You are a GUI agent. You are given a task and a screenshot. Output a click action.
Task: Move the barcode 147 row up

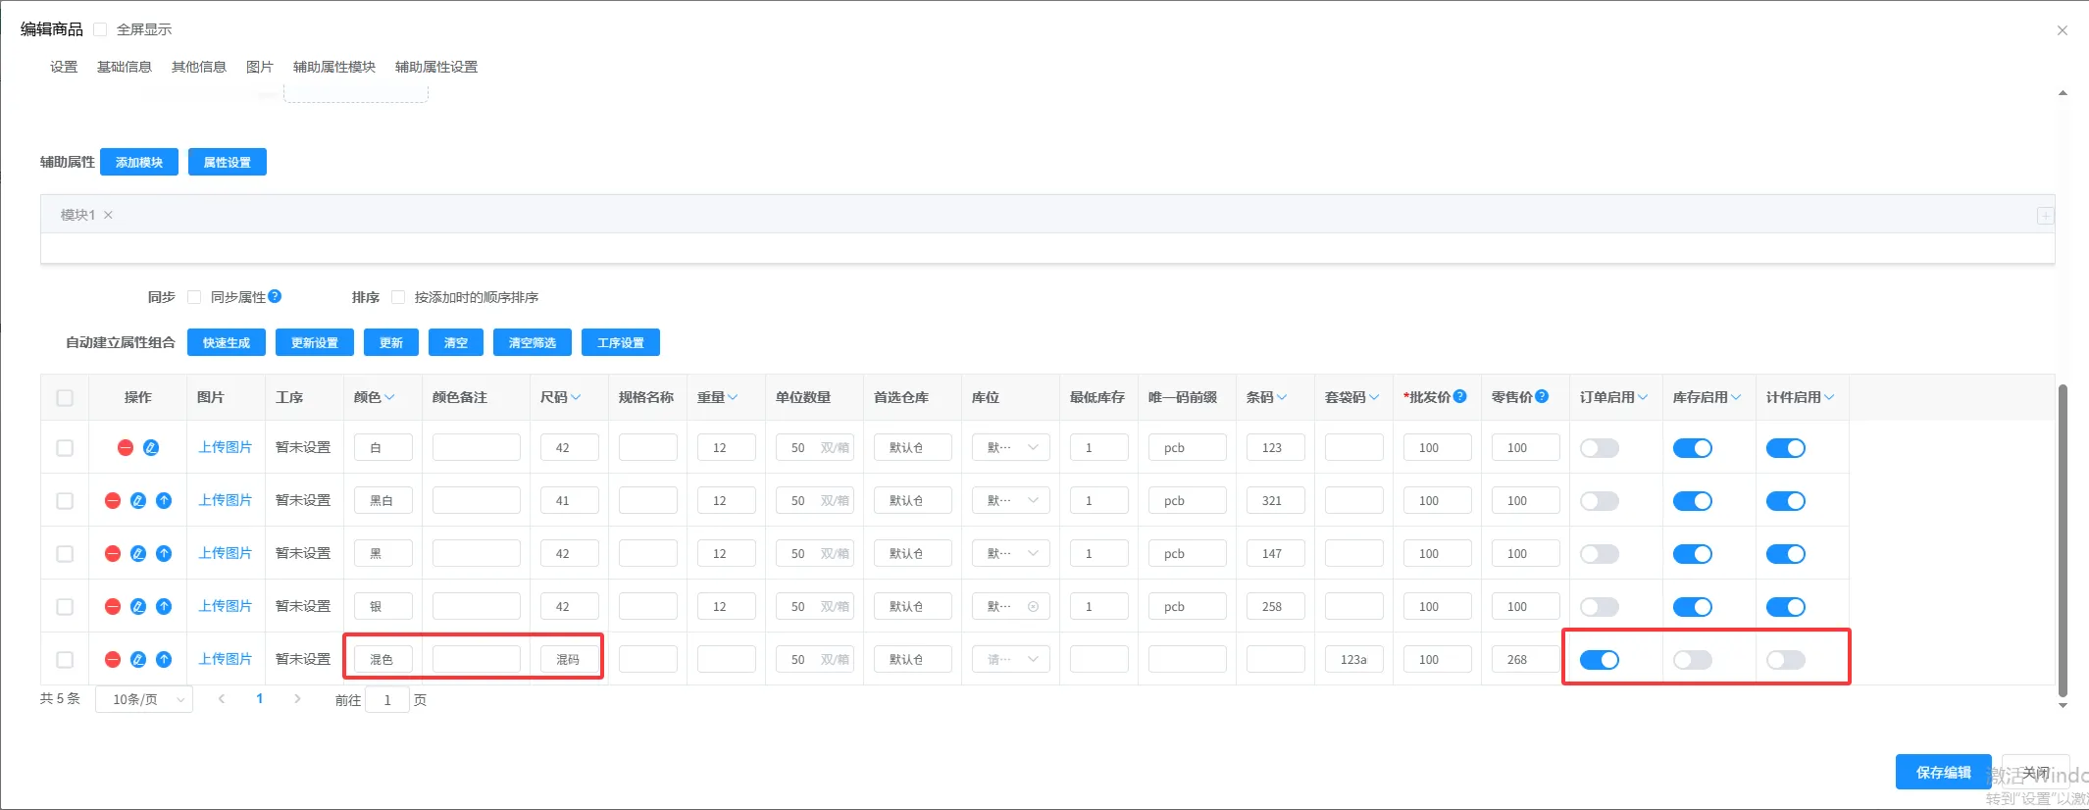tap(164, 554)
